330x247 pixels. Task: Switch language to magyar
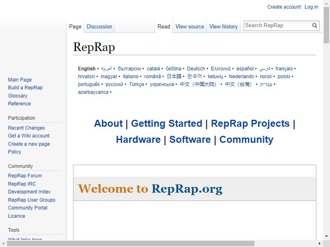[109, 77]
